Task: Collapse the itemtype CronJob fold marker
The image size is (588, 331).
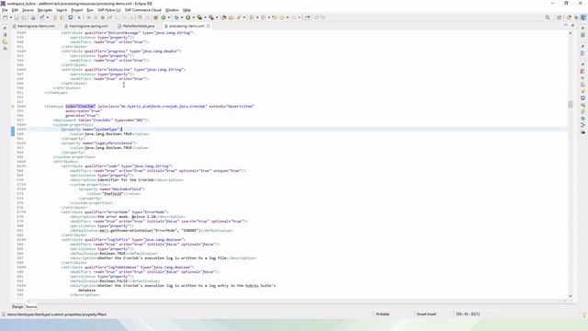Action: tap(25, 107)
